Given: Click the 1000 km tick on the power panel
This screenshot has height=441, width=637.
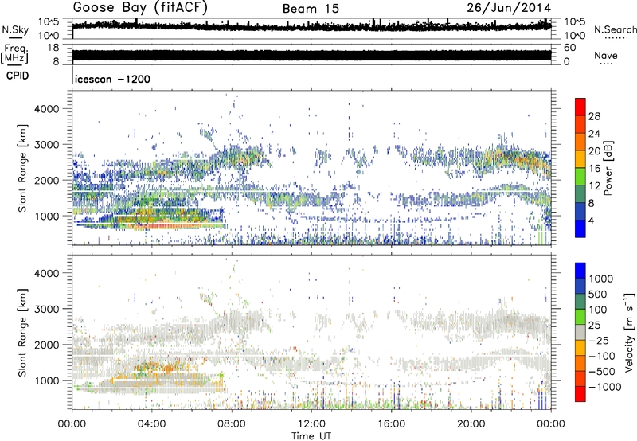Looking at the screenshot, I should pos(46,216).
